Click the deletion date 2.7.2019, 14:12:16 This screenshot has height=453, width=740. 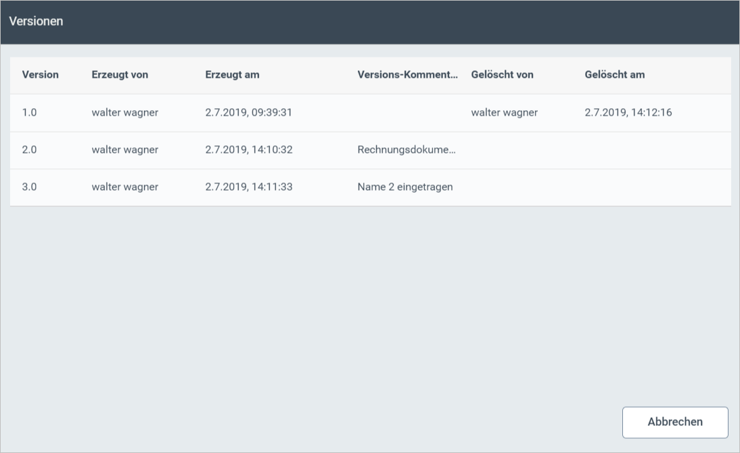[x=628, y=113]
